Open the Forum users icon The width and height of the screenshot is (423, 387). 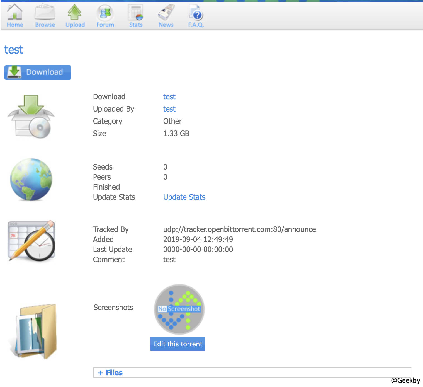click(x=105, y=13)
